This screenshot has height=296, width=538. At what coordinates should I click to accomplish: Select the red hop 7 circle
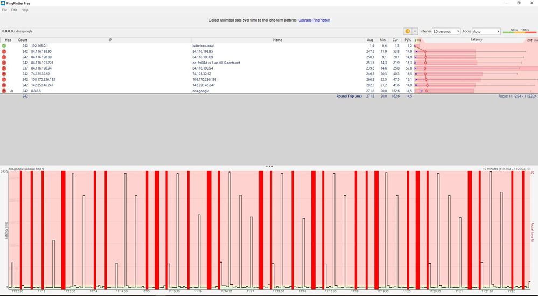(x=4, y=80)
